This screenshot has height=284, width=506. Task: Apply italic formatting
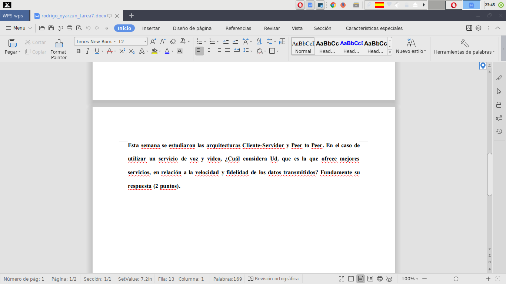tap(88, 51)
